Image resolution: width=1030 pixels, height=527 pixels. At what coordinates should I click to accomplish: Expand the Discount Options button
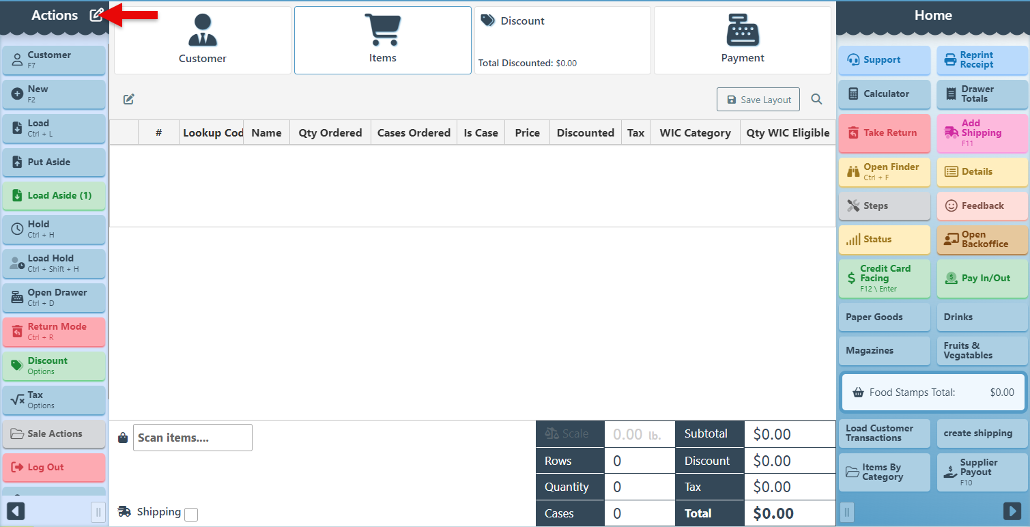click(x=54, y=366)
